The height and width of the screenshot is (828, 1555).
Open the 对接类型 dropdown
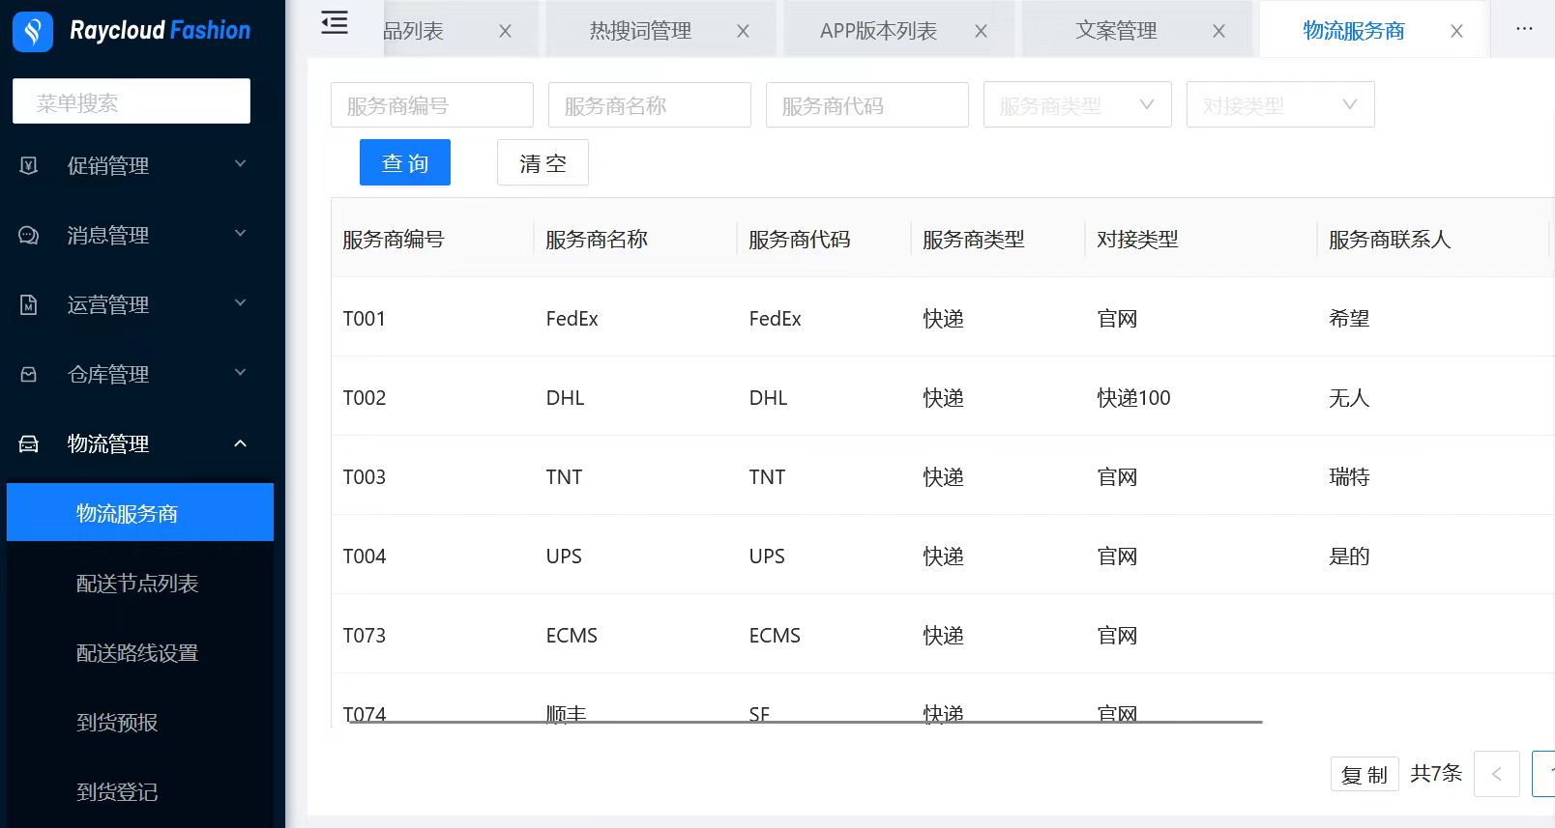(x=1280, y=104)
